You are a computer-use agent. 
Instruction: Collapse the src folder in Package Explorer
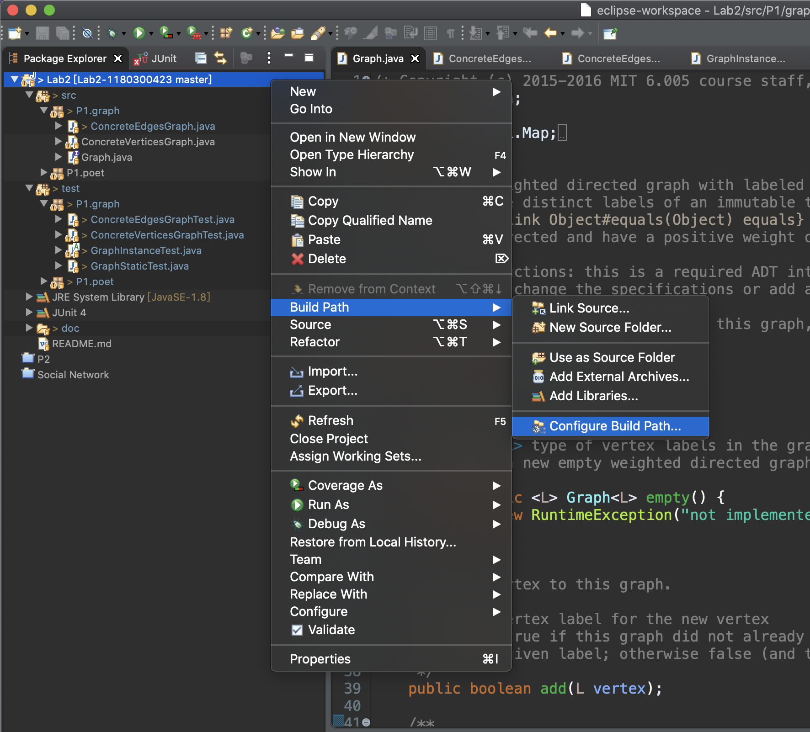point(30,95)
